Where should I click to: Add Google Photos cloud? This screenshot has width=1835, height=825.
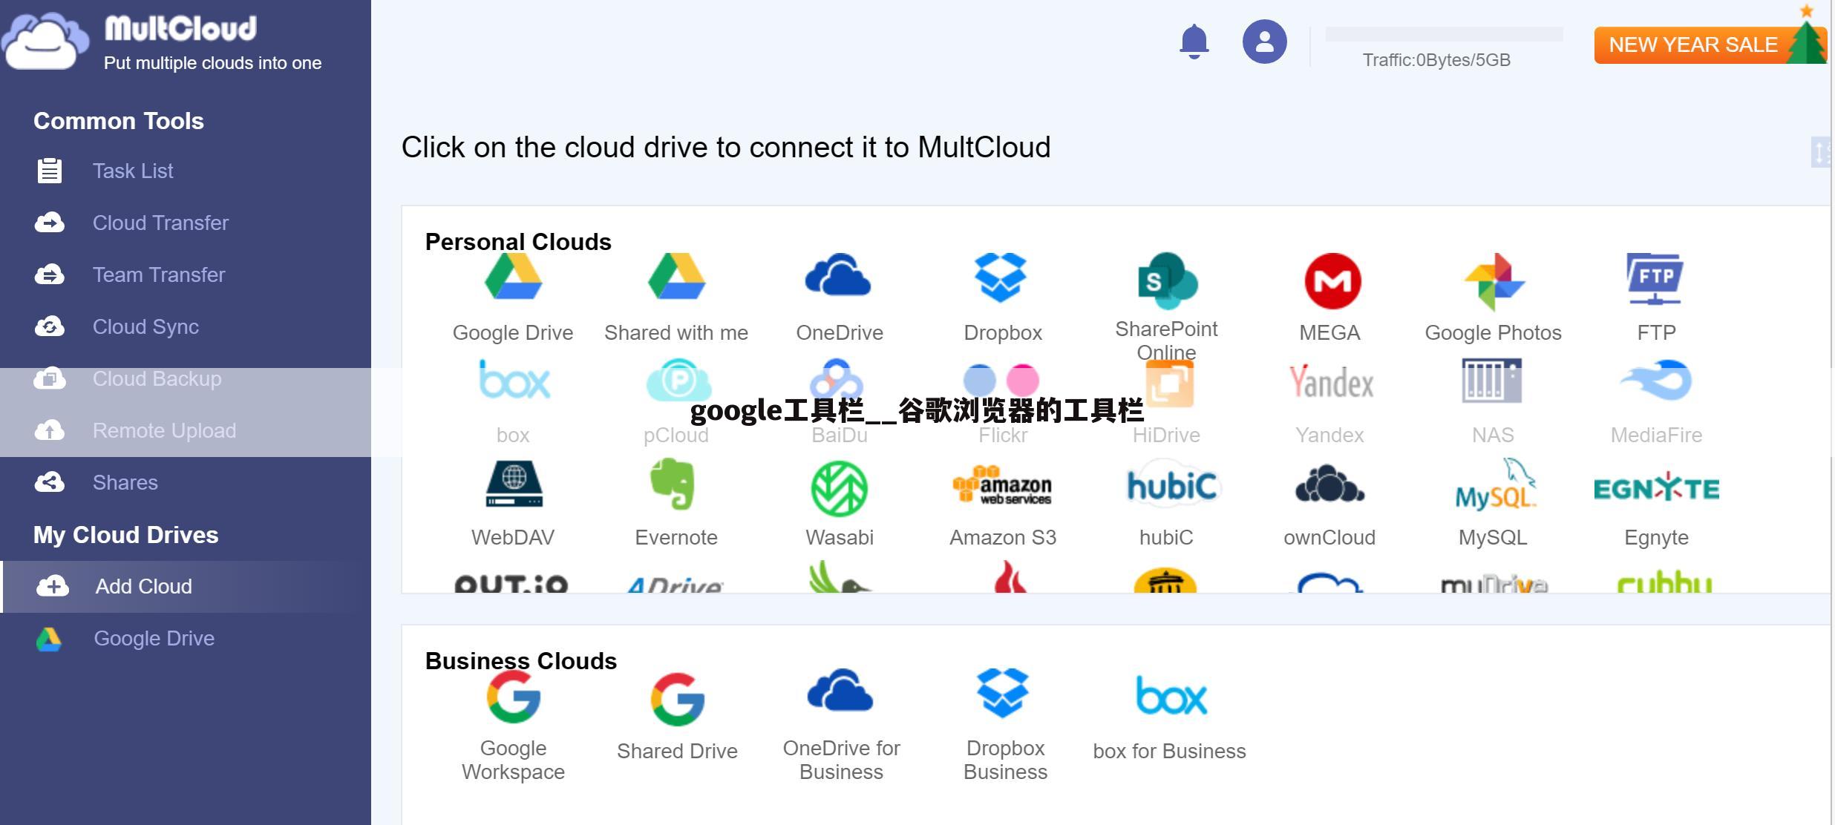point(1494,282)
